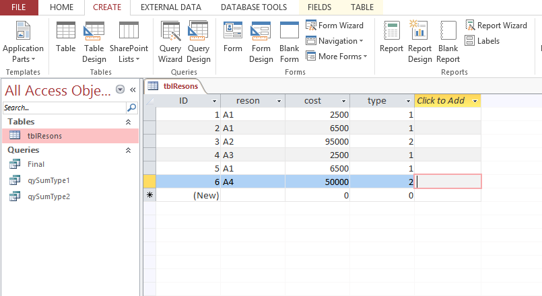Screen dimensions: 542x296
Task: Open the Navigation forms dropdown
Action: tap(334, 41)
